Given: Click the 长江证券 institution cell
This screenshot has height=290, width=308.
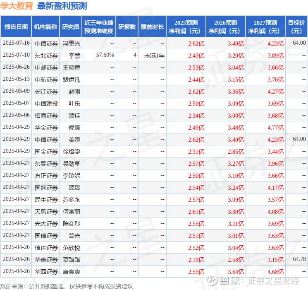Looking at the screenshot, I should pyautogui.click(x=46, y=92).
